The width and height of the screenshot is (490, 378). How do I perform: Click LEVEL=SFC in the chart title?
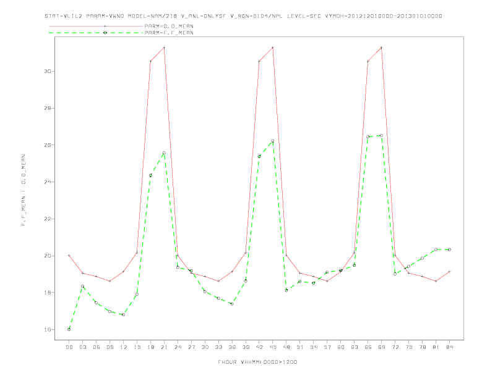[x=304, y=16]
